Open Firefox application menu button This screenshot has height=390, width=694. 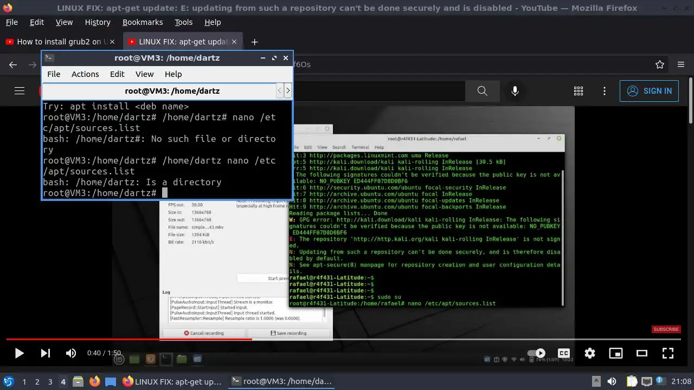pyautogui.click(x=681, y=64)
